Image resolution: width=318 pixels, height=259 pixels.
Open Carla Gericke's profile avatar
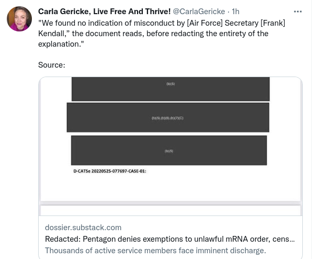pyautogui.click(x=19, y=19)
